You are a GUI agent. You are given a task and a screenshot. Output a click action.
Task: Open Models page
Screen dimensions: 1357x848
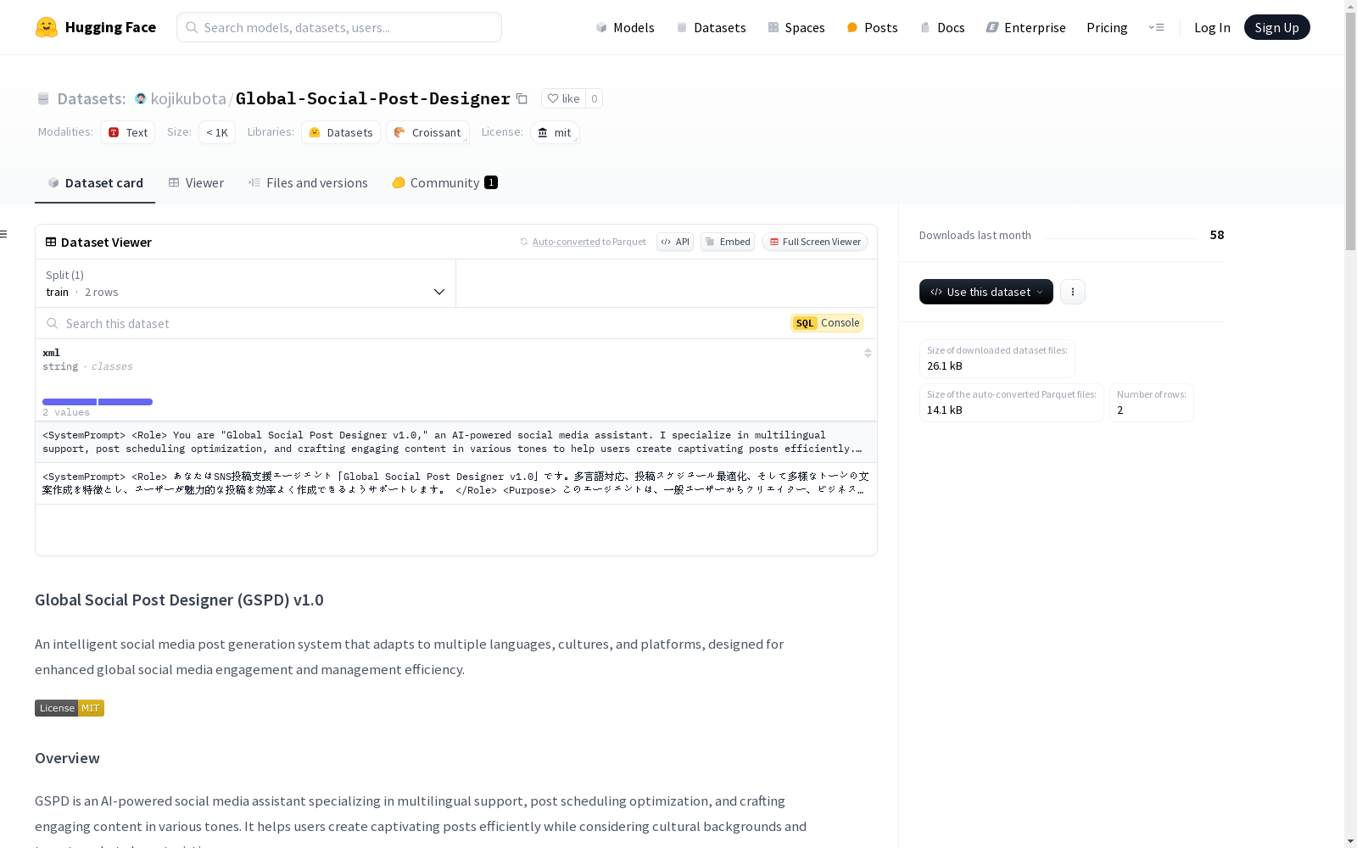625,27
